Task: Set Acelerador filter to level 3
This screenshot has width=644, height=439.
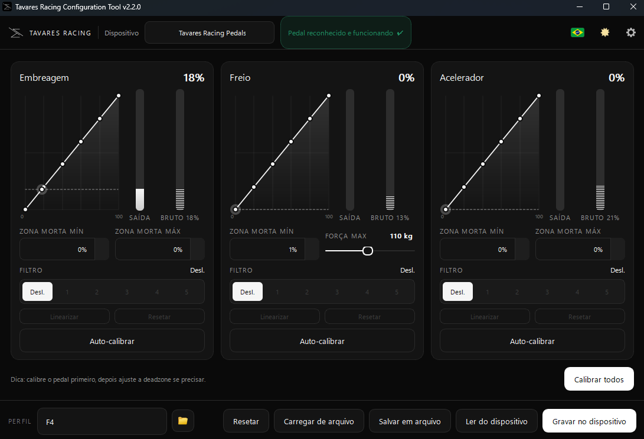Action: [547, 292]
